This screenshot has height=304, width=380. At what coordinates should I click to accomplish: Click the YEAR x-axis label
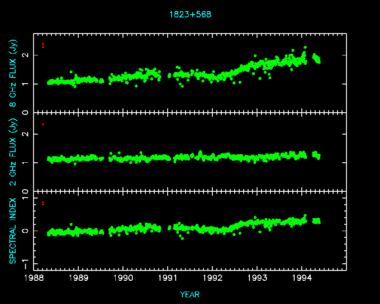[x=190, y=294]
